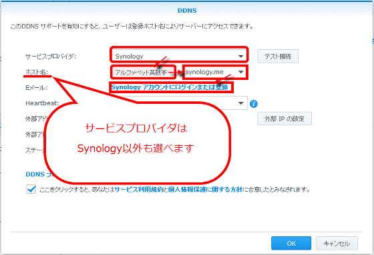Click the キャンセル button
Image resolution: width=374 pixels, height=255 pixels.
coord(337,243)
